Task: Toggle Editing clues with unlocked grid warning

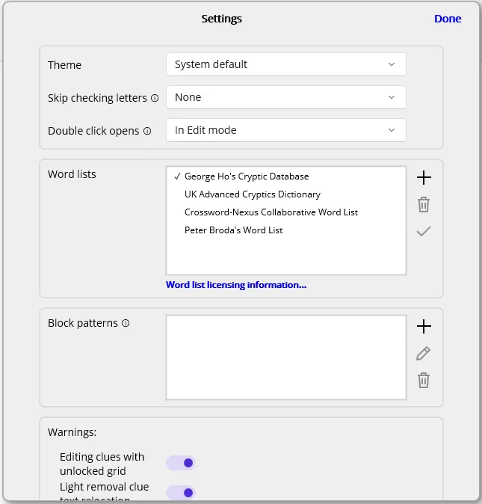Action: point(181,463)
